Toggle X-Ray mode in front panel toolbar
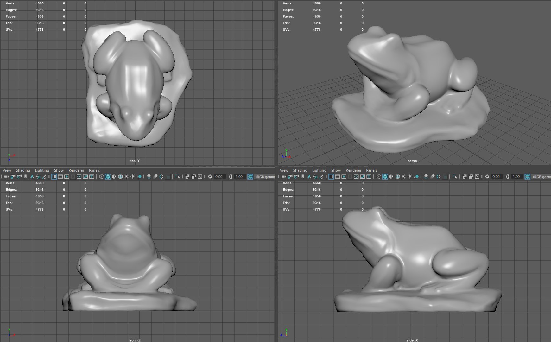This screenshot has width=551, height=342. coord(187,177)
